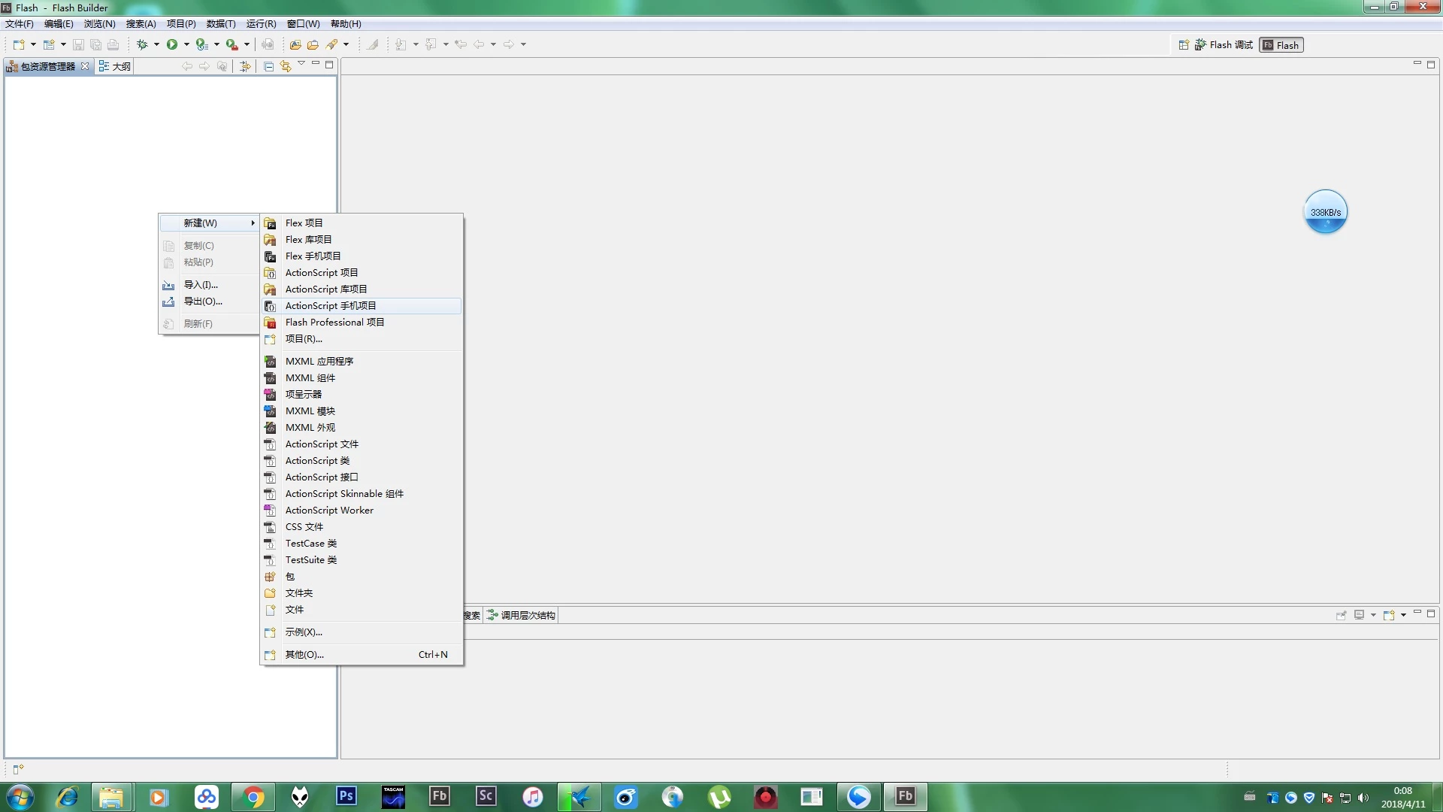Viewport: 1443px width, 812px height.
Task: Click the Debug bug icon in toolbar
Action: click(x=142, y=44)
